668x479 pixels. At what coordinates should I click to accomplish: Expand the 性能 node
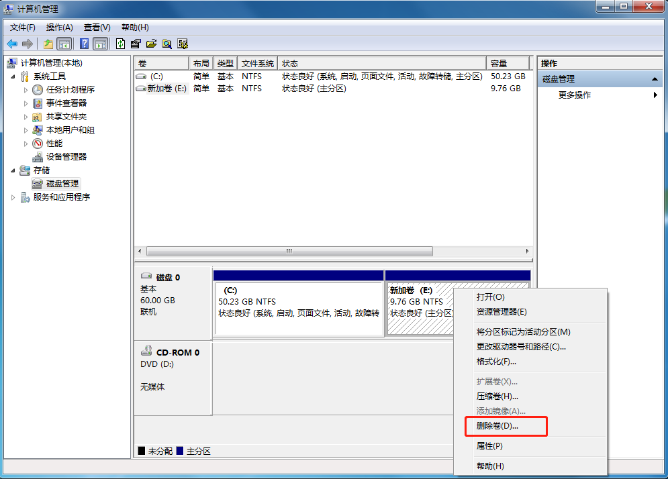26,144
